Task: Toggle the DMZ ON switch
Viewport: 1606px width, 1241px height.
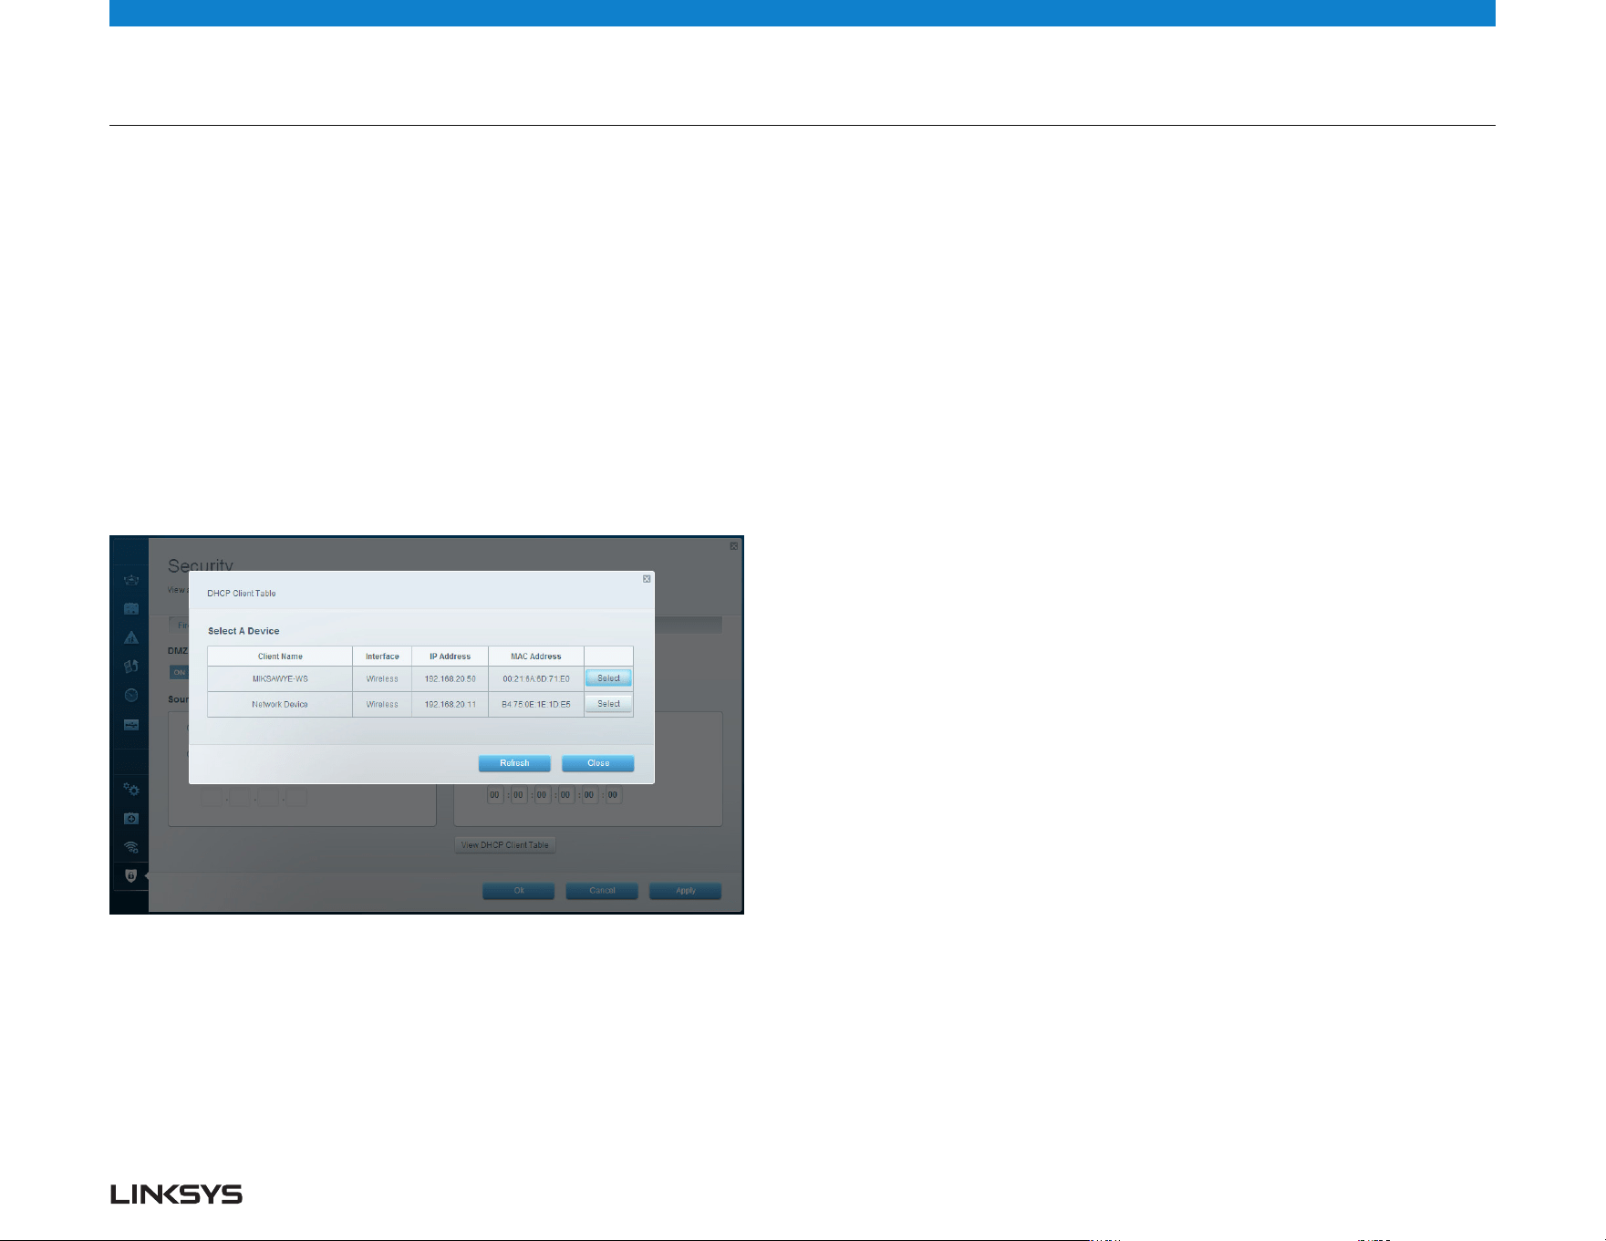Action: coord(179,672)
